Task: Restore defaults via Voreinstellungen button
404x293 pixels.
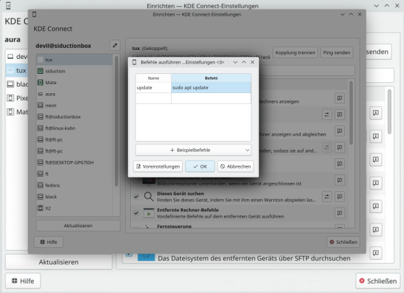Action: point(158,166)
